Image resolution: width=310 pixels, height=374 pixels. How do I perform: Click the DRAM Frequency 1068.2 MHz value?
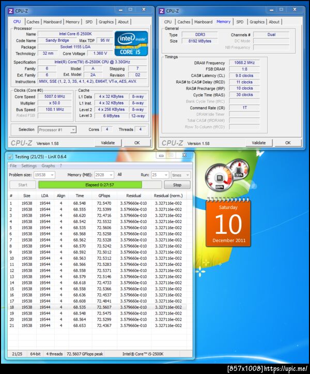[x=244, y=63]
